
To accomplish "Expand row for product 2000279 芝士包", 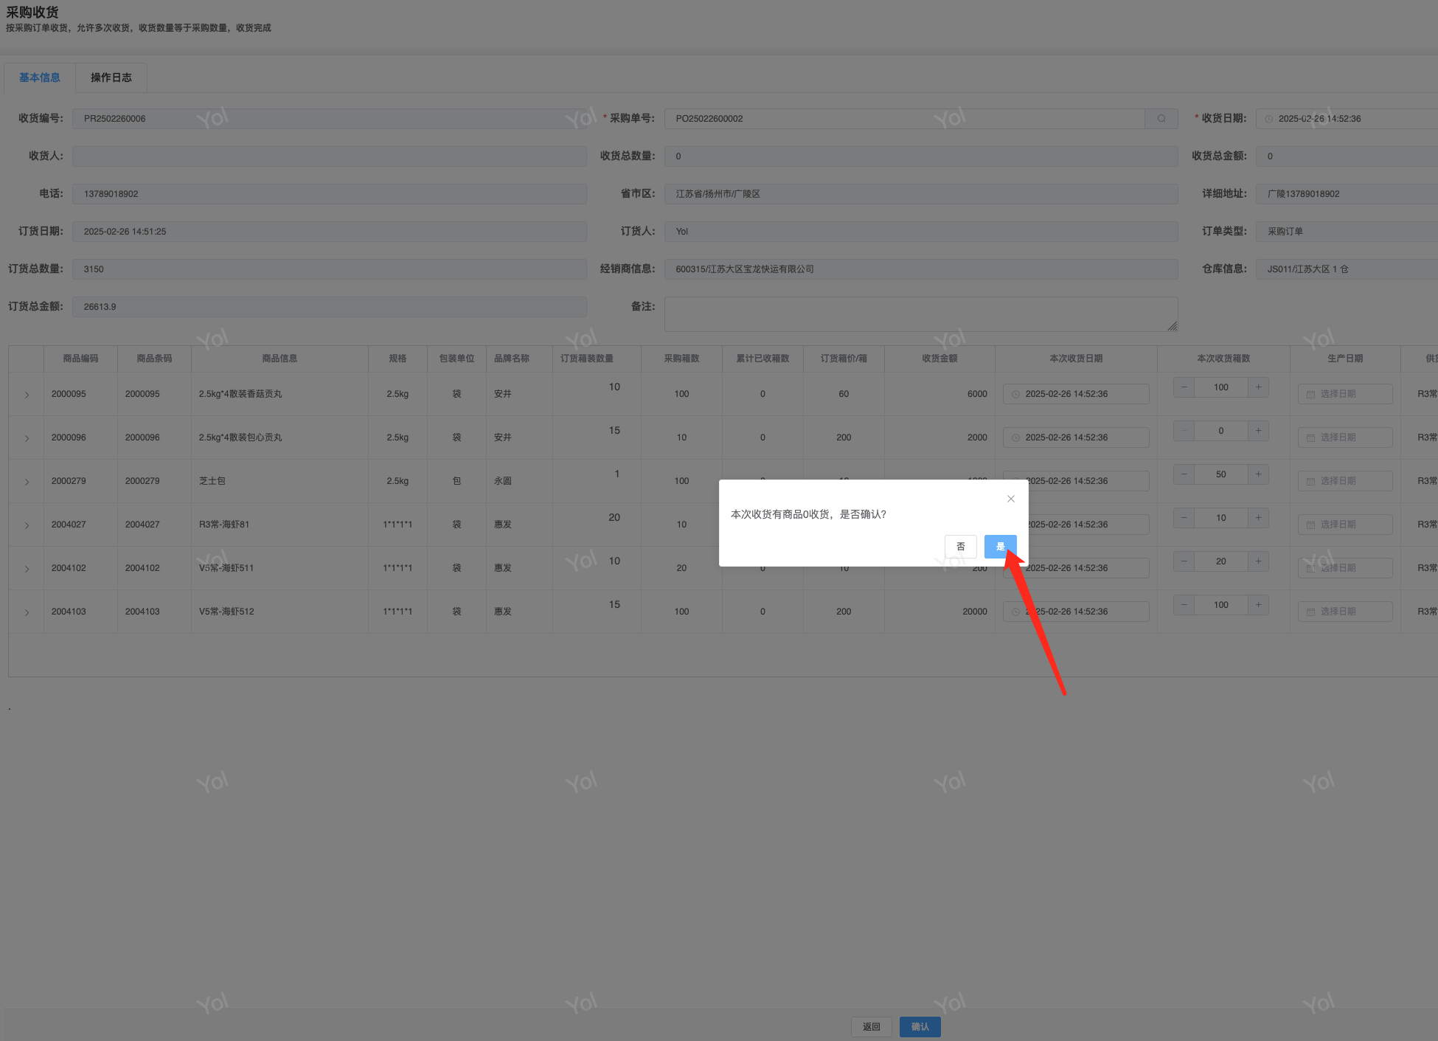I will [x=27, y=482].
